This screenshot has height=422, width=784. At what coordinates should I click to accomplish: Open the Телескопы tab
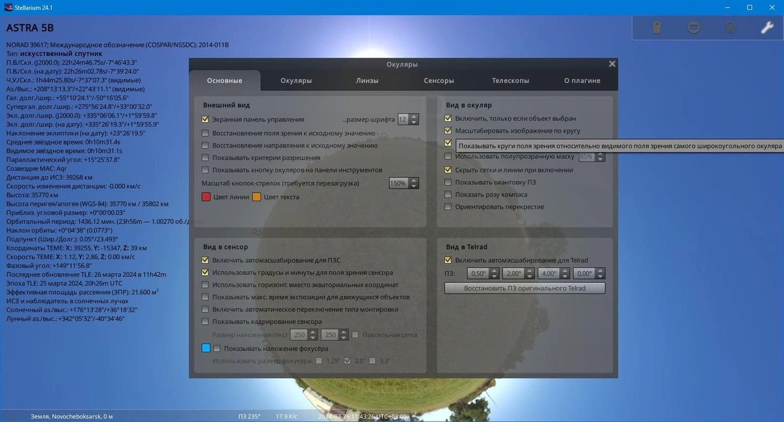510,80
